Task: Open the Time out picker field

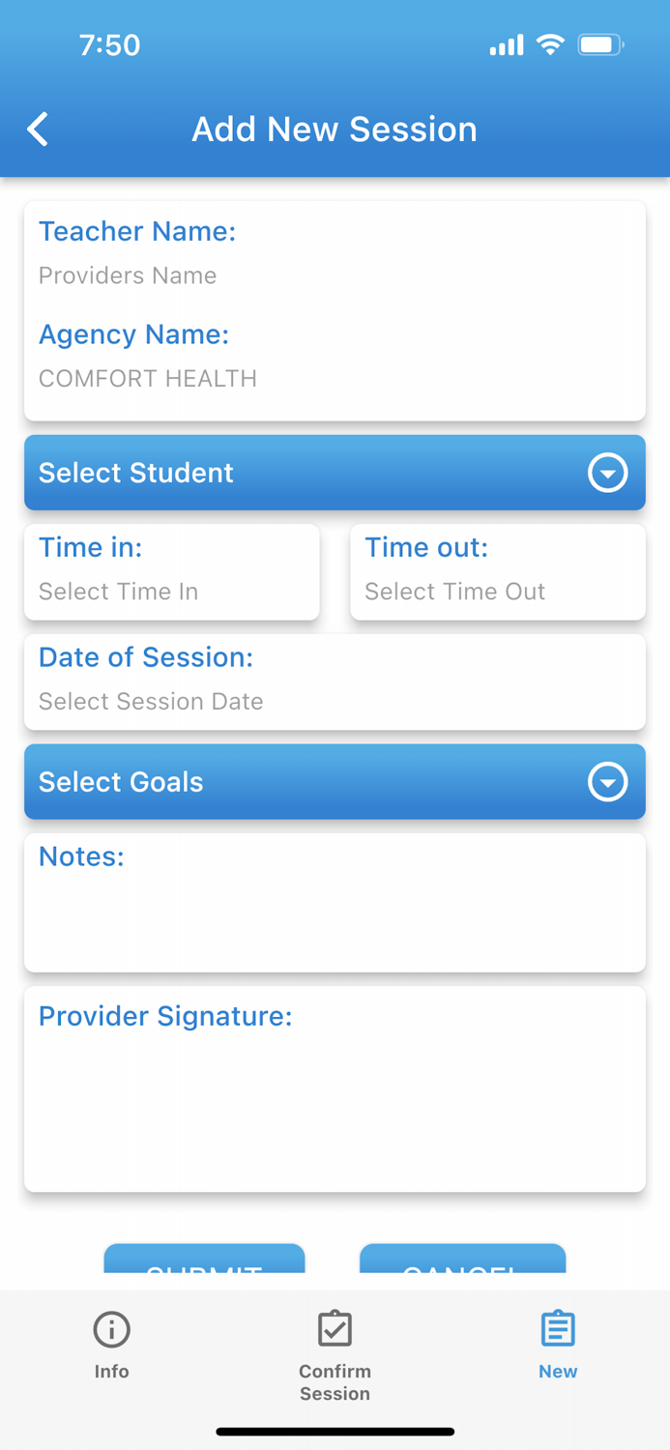Action: coord(498,572)
